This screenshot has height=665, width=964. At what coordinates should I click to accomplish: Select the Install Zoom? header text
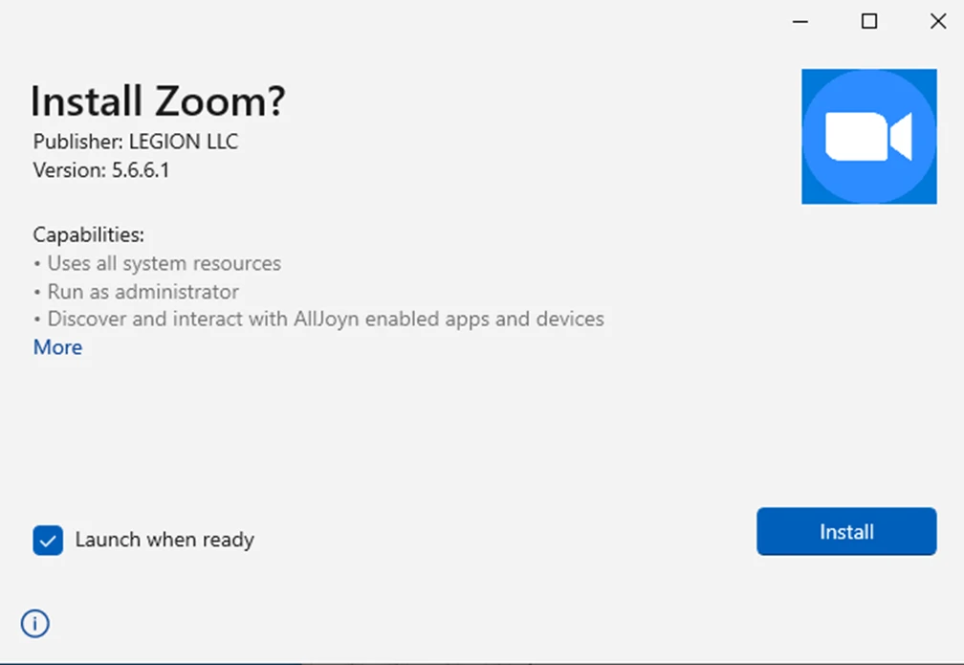tap(157, 100)
